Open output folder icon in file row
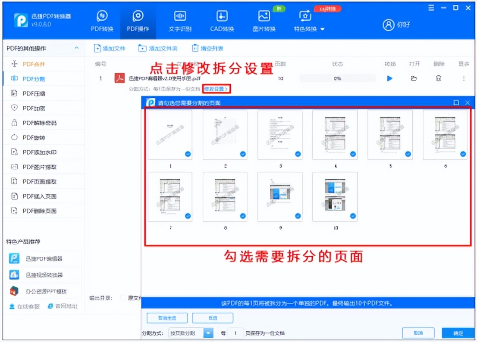477x342 pixels. point(414,78)
